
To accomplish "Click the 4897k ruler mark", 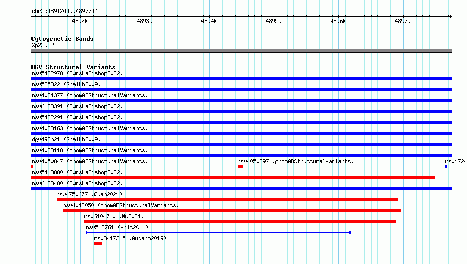I will 402,21.
